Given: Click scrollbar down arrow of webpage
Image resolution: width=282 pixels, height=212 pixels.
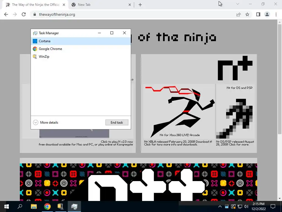Looking at the screenshot, I should 279,198.
